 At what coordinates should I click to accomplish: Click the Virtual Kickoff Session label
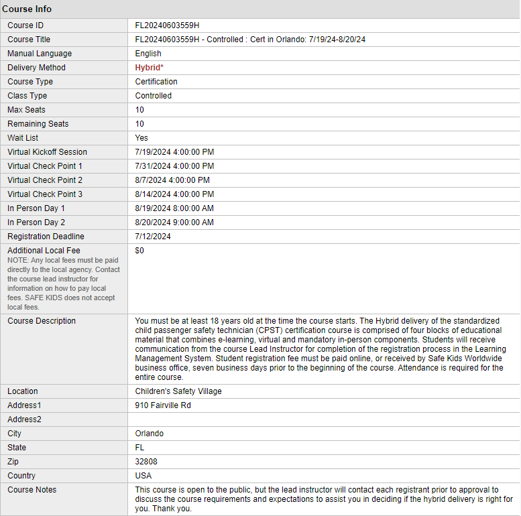click(47, 152)
